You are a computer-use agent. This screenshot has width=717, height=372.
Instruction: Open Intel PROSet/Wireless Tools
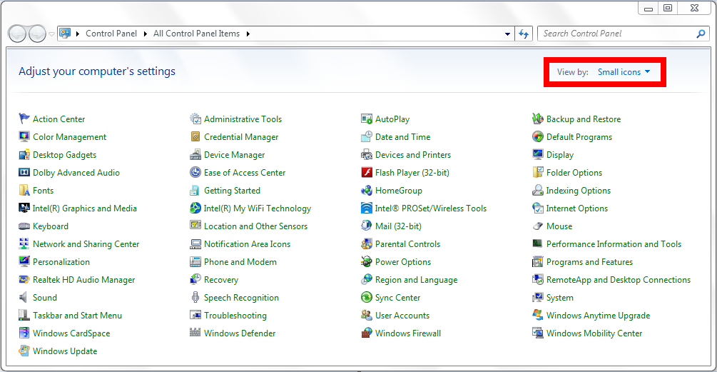(x=430, y=208)
